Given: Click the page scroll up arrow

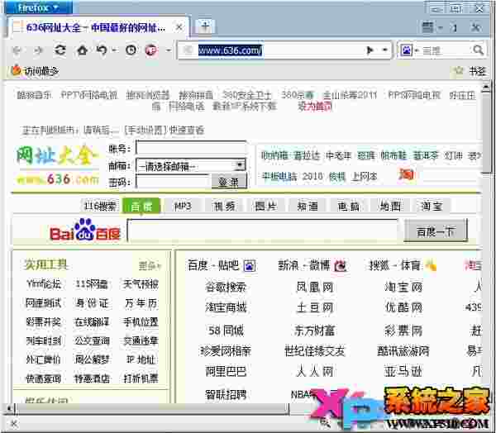Looking at the screenshot, I should (x=486, y=86).
